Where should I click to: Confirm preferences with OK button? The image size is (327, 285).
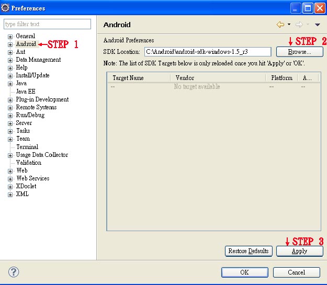coord(245,272)
